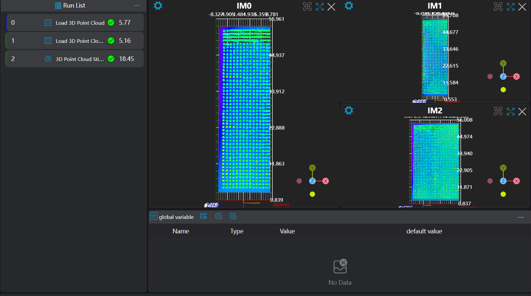Click fit-to-view icon in IM0 panel
Image resolution: width=531 pixels, height=296 pixels.
click(307, 7)
